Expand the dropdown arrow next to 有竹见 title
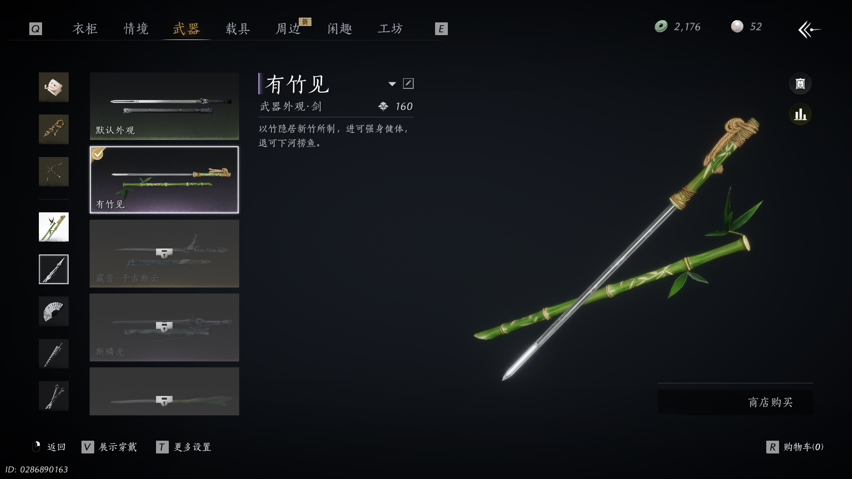852x479 pixels. click(392, 84)
